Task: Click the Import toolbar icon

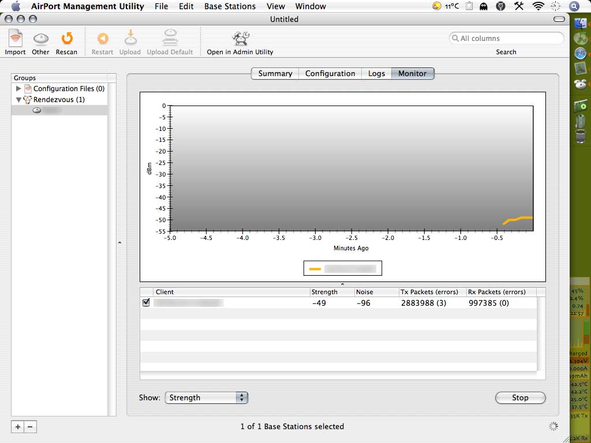Action: coord(15,39)
